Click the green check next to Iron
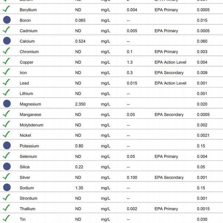Viewport: 223px width, 223px height. (x=6, y=72)
